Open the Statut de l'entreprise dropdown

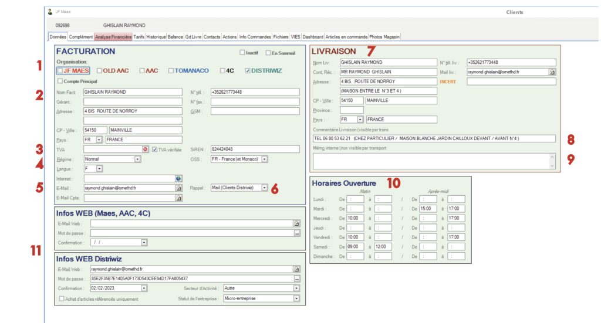(x=296, y=298)
